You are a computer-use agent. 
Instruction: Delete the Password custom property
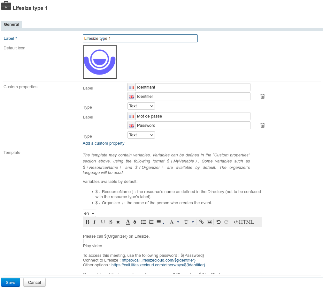[x=262, y=125]
